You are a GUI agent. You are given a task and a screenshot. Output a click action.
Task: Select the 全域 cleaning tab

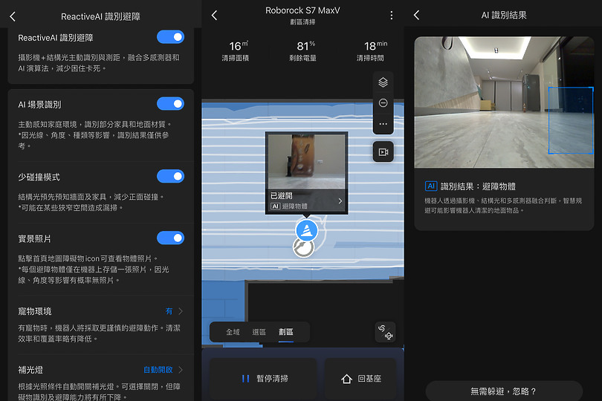(x=233, y=332)
